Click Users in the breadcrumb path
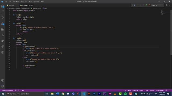The width and height of the screenshot is (172, 96). click(x=12, y=9)
